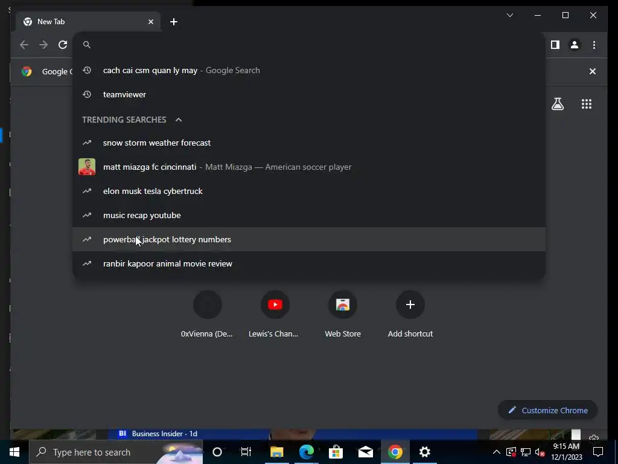
Task: Collapse the Trending Searches section
Action: [x=179, y=120]
